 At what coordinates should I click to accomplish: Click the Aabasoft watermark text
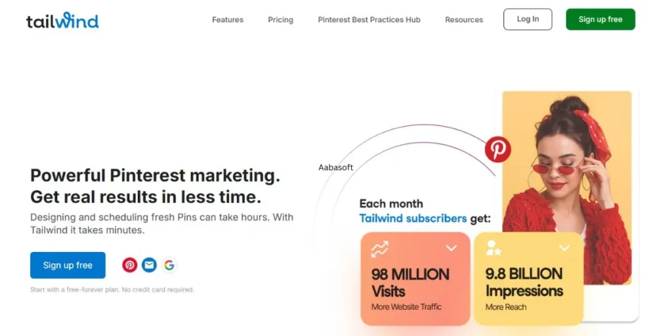[336, 167]
